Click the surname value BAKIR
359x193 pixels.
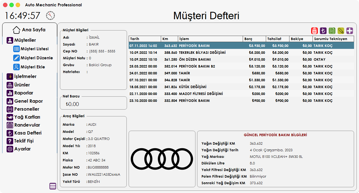point(94,44)
